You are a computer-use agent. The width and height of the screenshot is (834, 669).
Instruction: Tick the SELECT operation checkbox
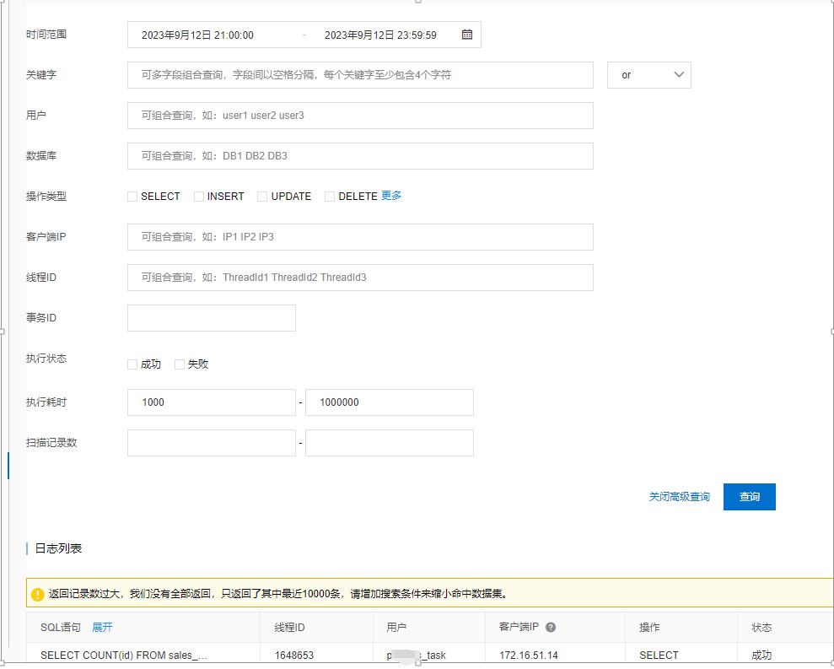click(132, 197)
